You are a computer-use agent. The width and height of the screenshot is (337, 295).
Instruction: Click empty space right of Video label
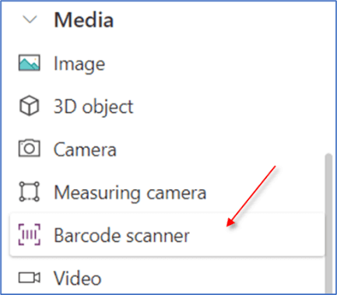pos(208,278)
